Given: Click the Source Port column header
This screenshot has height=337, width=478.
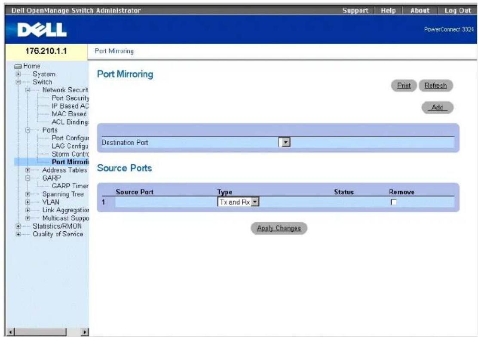Looking at the screenshot, I should coord(135,192).
